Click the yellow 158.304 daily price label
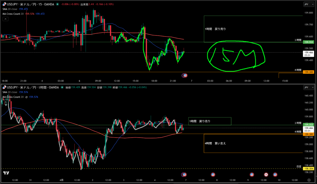The image size is (317, 184). 309,169
